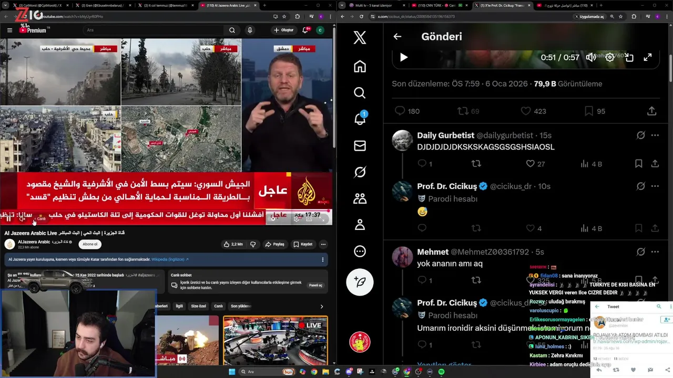Open the YouTube hamburger guide menu
The width and height of the screenshot is (673, 378).
(9, 30)
